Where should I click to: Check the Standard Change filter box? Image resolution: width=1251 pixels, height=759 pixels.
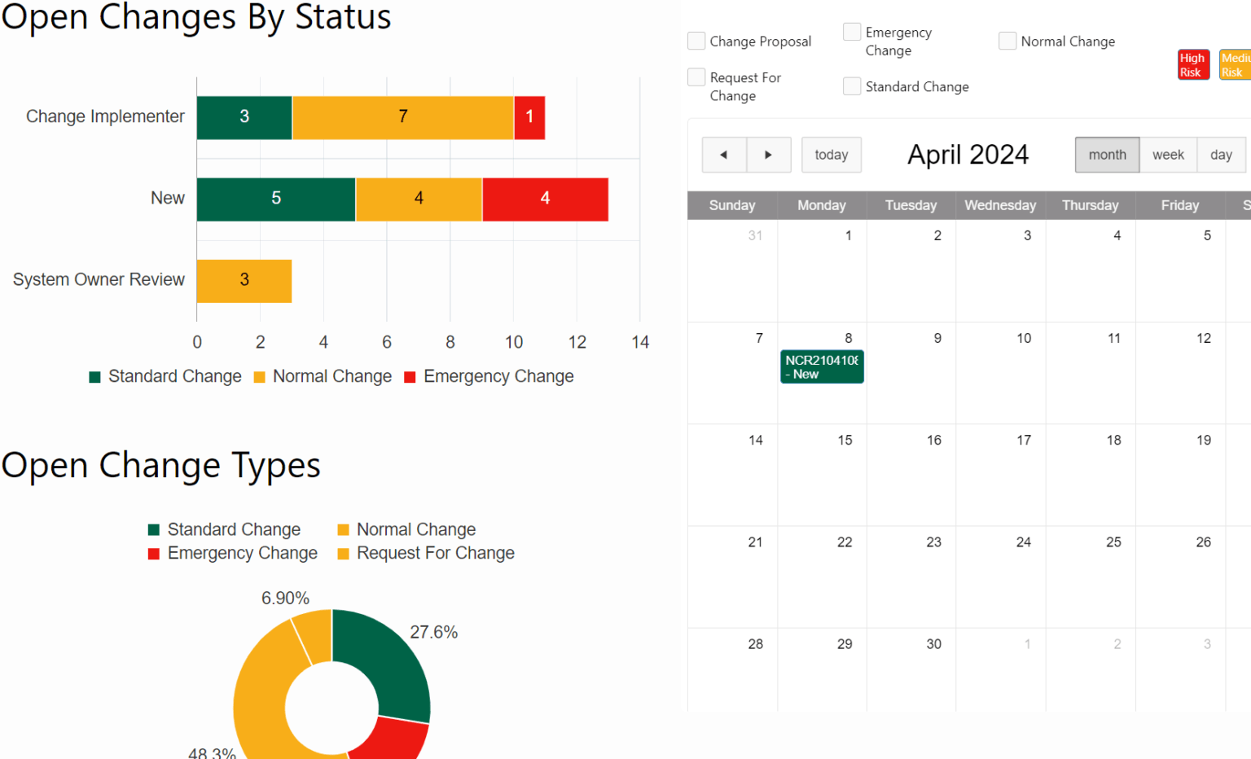[x=852, y=86]
